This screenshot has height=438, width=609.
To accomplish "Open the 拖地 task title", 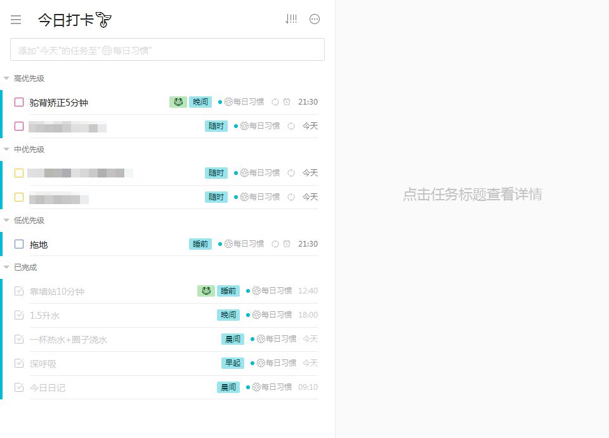I will [39, 245].
